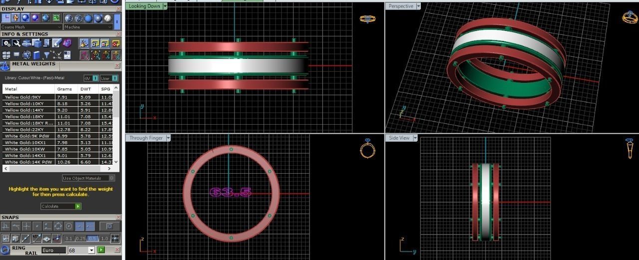
Task: Click the blue book icon in Info & Settings
Action: 36,55
